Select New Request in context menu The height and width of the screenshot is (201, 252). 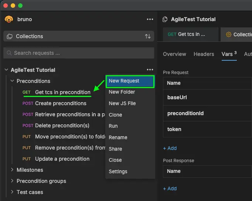click(x=130, y=81)
